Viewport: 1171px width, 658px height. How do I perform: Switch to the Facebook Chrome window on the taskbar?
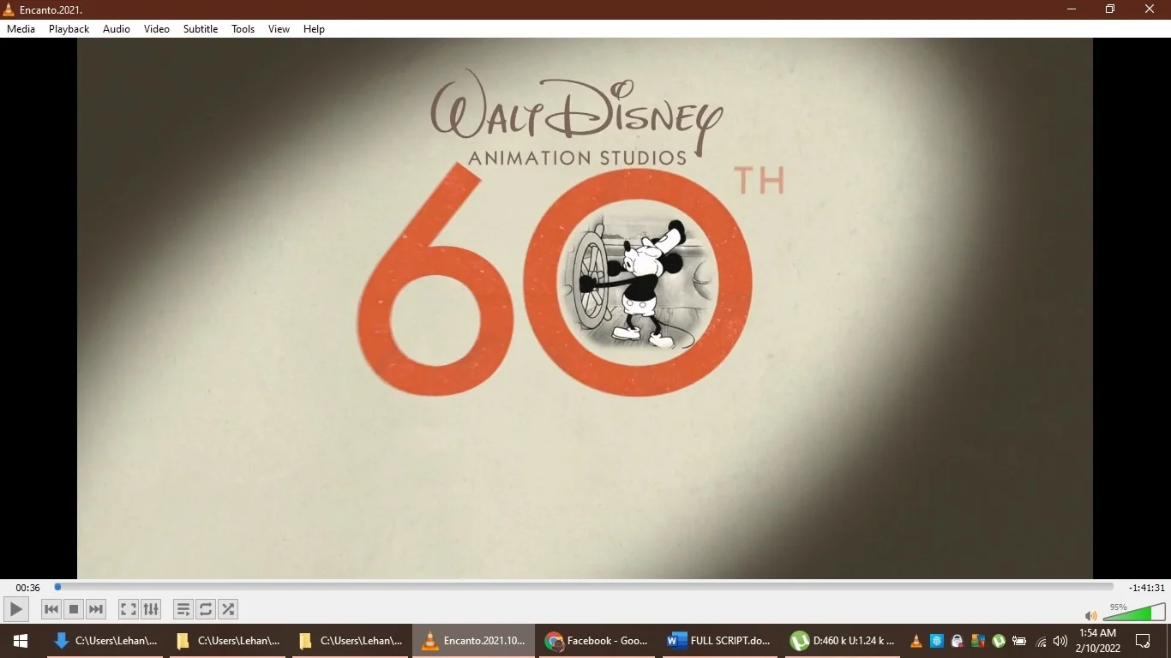pyautogui.click(x=597, y=641)
